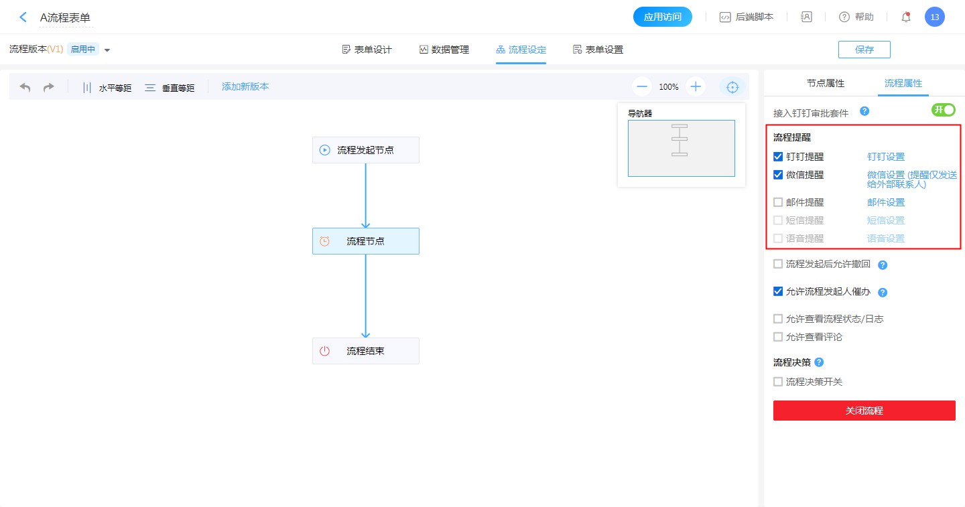
Task: Check 流程发起后允许撤回 option
Action: click(778, 264)
